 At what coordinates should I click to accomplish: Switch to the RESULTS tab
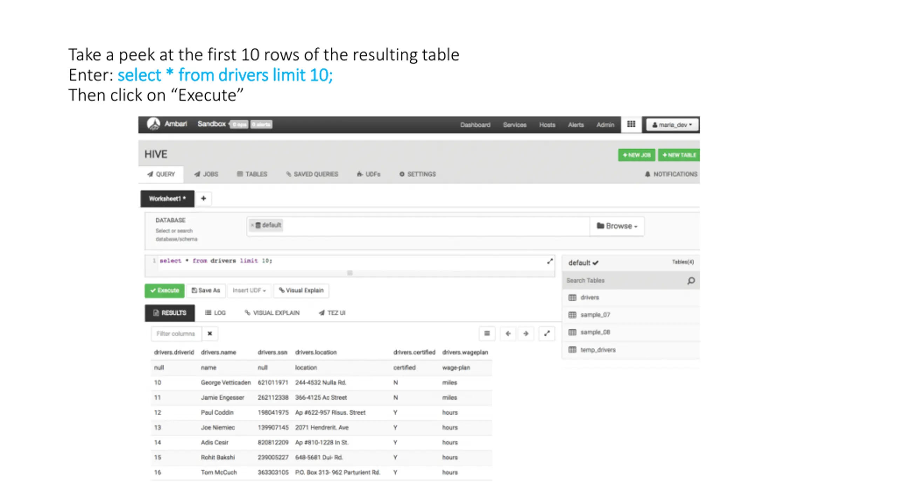(170, 313)
